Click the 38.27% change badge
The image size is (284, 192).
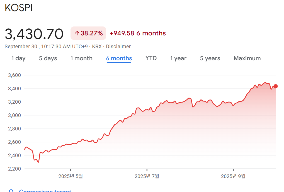[88, 33]
